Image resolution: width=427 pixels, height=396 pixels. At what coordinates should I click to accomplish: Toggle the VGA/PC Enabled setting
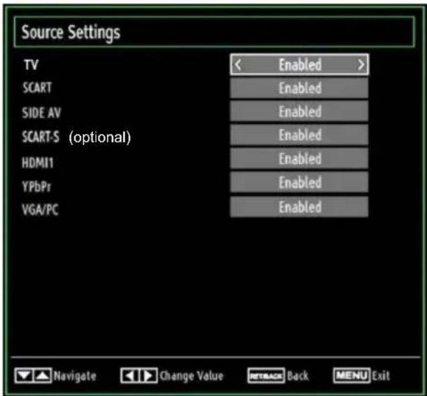pyautogui.click(x=299, y=207)
